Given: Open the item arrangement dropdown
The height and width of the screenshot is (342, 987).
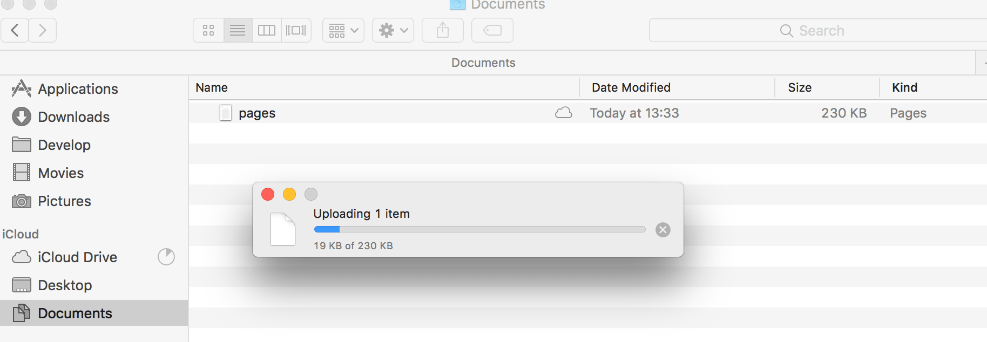Looking at the screenshot, I should click(x=343, y=30).
